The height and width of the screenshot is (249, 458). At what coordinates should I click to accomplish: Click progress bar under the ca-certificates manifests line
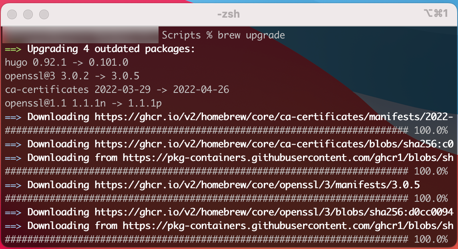click(x=206, y=131)
